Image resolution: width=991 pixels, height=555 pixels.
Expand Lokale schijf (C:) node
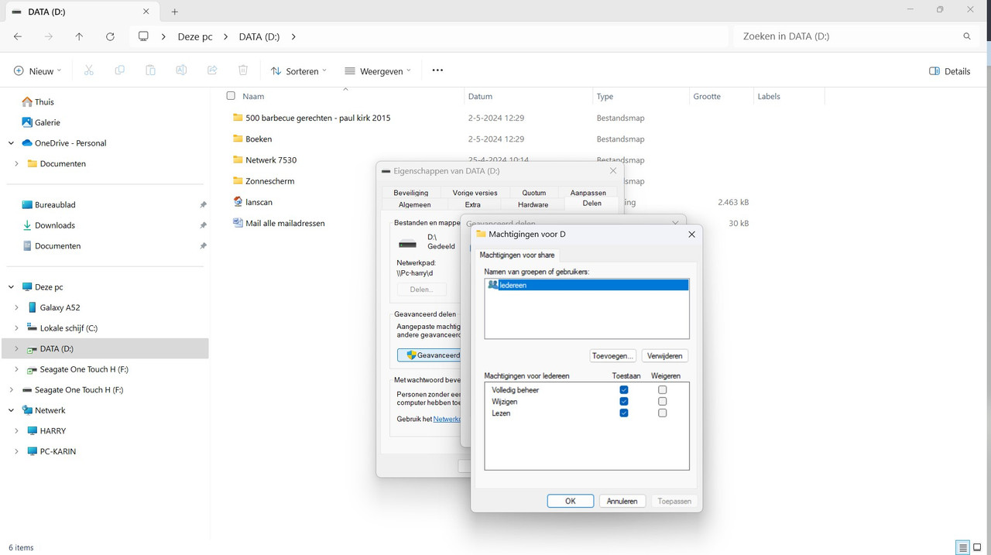[16, 328]
